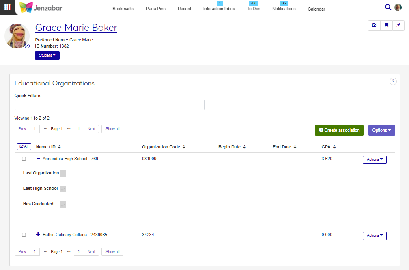Select Beth's Culinary College row checkbox
Image resolution: width=409 pixels, height=270 pixels.
click(x=24, y=235)
